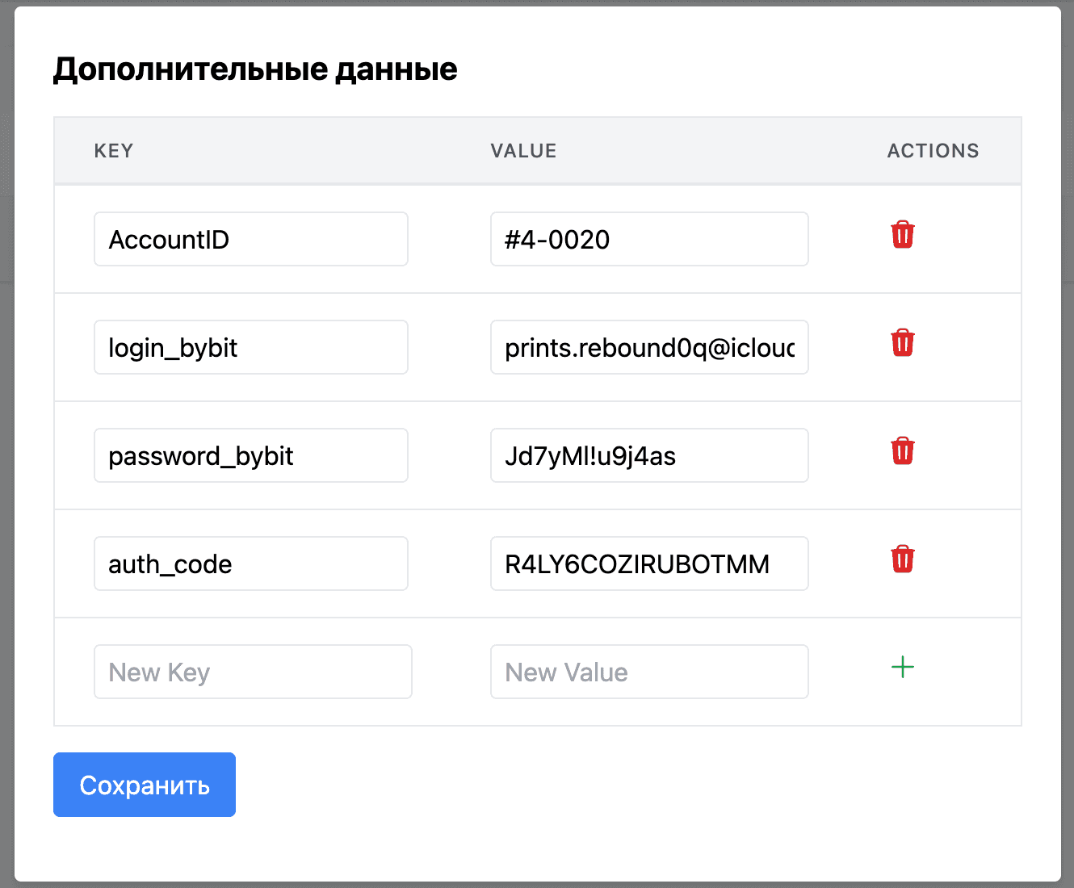
Task: Click the Дополнительные данные dialog title
Action: [255, 69]
